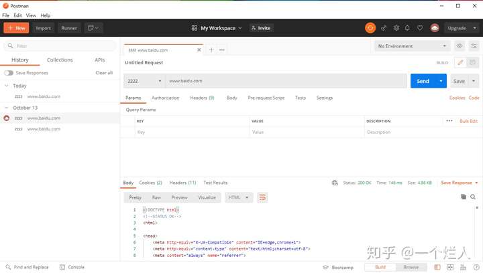The width and height of the screenshot is (483, 273).
Task: Click the heart icon in header
Action: (420, 28)
